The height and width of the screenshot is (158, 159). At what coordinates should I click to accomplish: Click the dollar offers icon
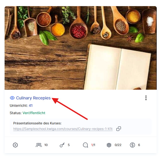[x=132, y=145]
